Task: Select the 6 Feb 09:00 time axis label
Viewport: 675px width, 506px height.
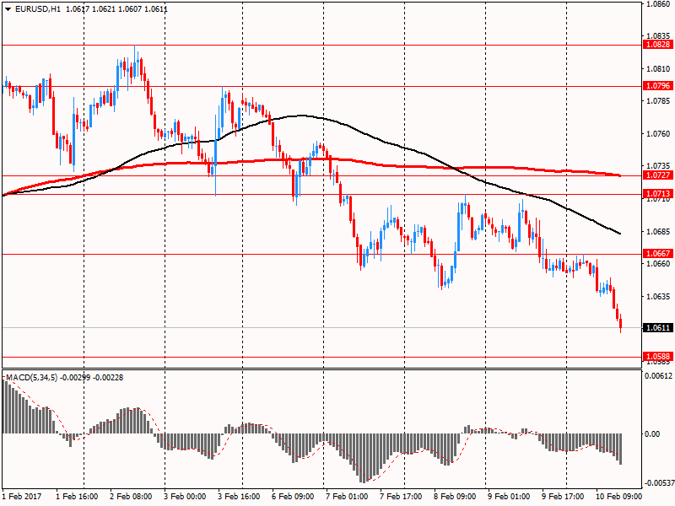Action: pyautogui.click(x=293, y=496)
